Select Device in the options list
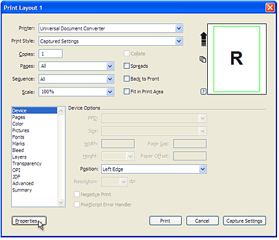Image resolution: width=279 pixels, height=240 pixels. [x=34, y=111]
